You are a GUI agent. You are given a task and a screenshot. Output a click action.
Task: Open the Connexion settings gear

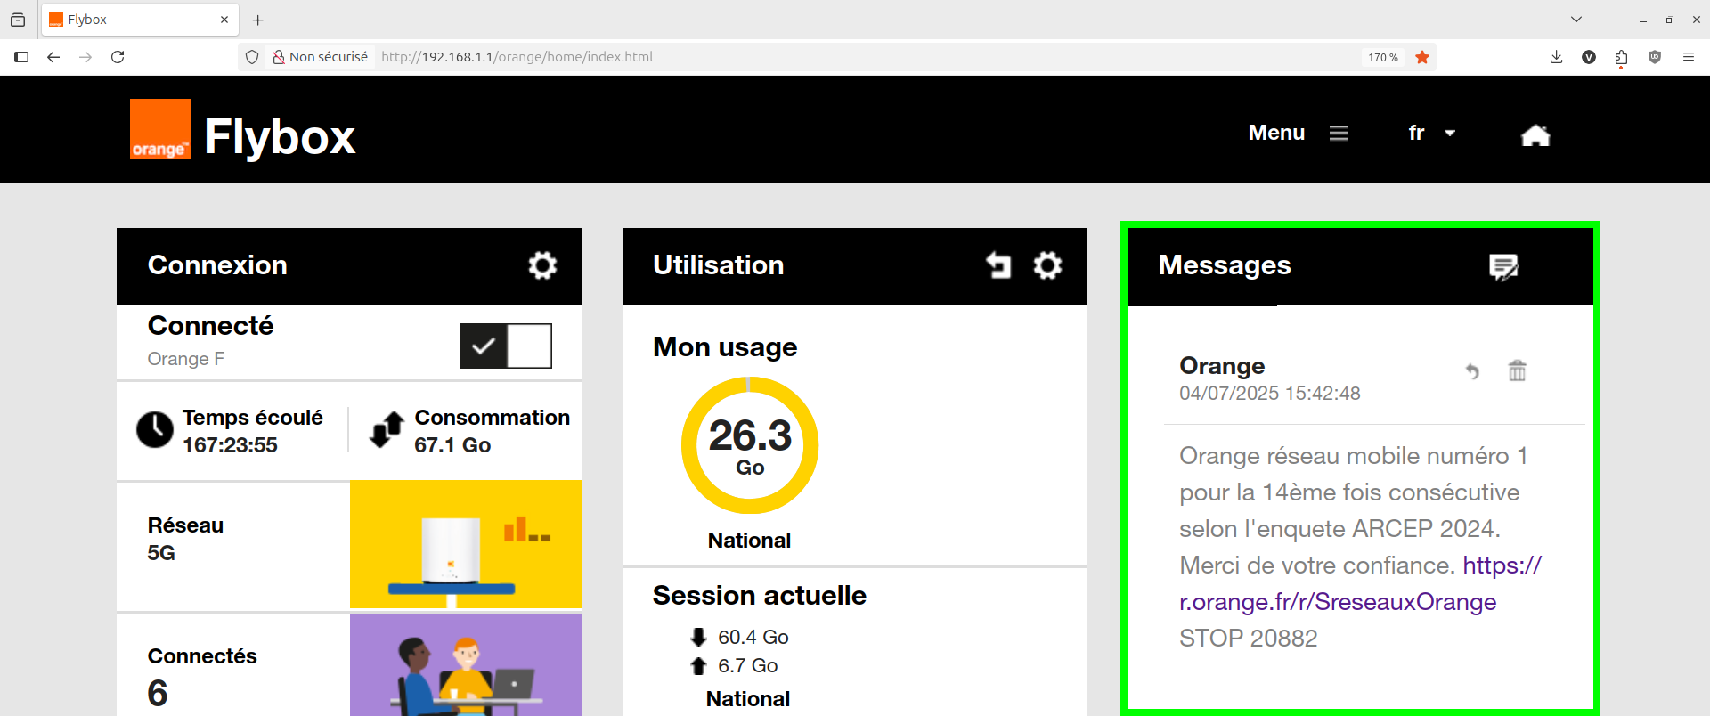point(542,265)
